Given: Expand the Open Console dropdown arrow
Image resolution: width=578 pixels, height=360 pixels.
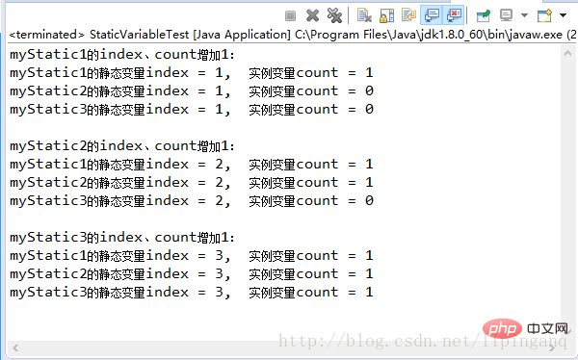Looking at the screenshot, I should click(563, 15).
